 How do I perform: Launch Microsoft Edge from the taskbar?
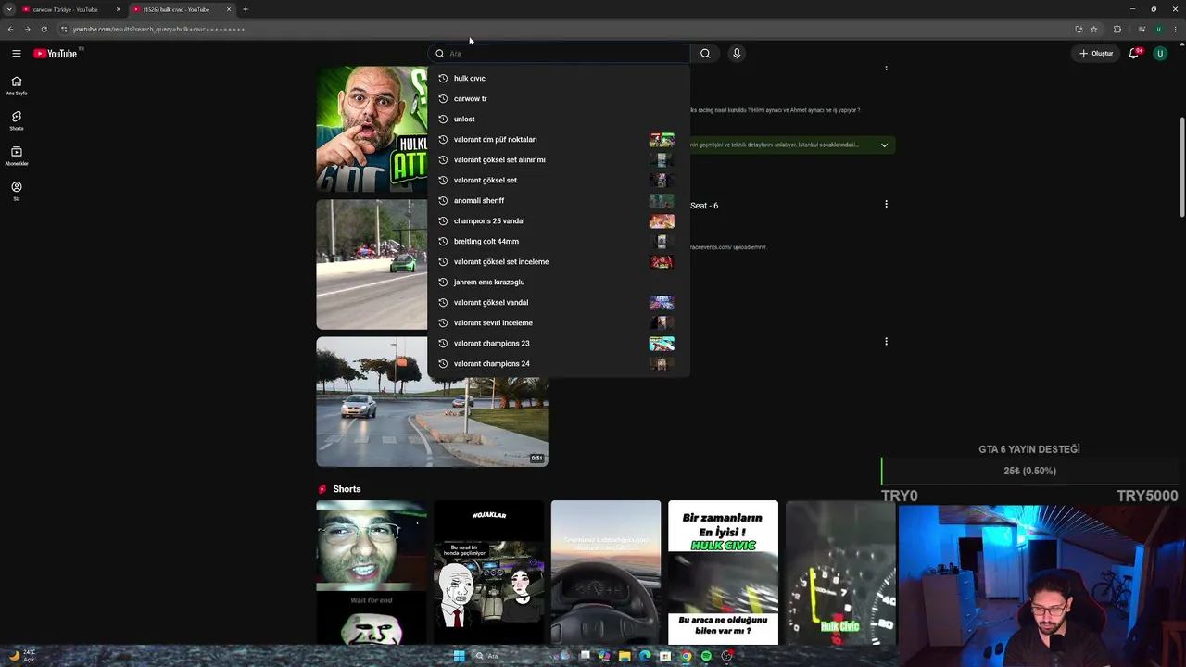click(x=645, y=656)
